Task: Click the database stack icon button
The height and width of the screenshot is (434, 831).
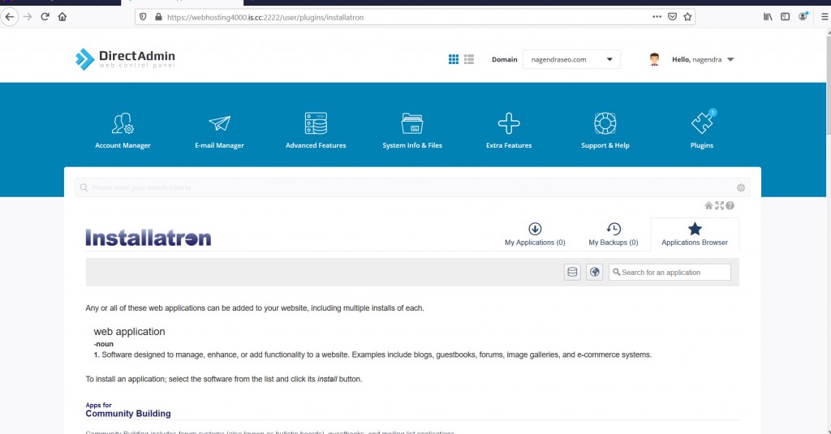Action: (x=572, y=273)
